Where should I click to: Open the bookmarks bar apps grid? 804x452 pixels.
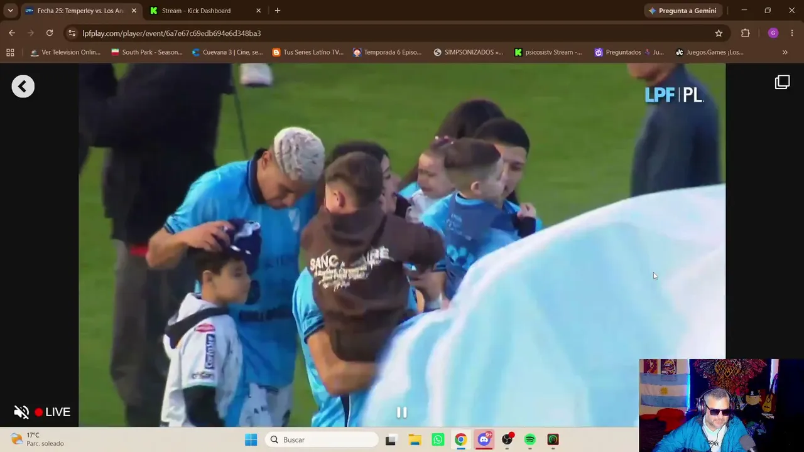pos(10,52)
